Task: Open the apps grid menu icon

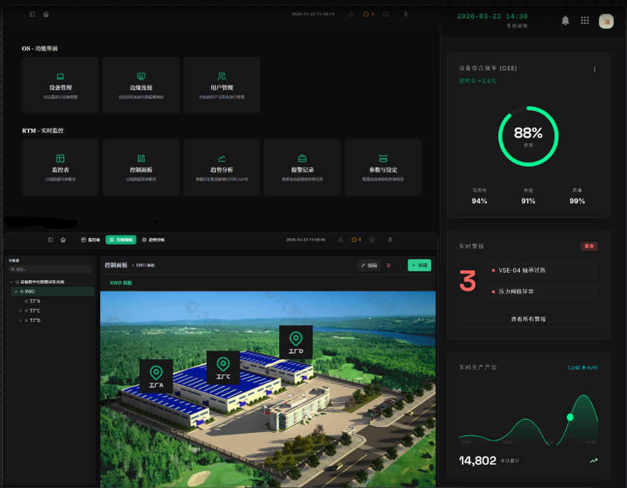Action: 584,21
